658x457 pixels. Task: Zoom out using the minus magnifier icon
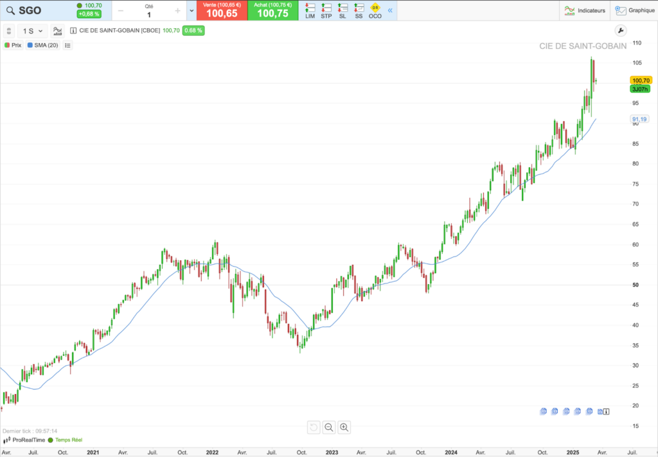(329, 427)
